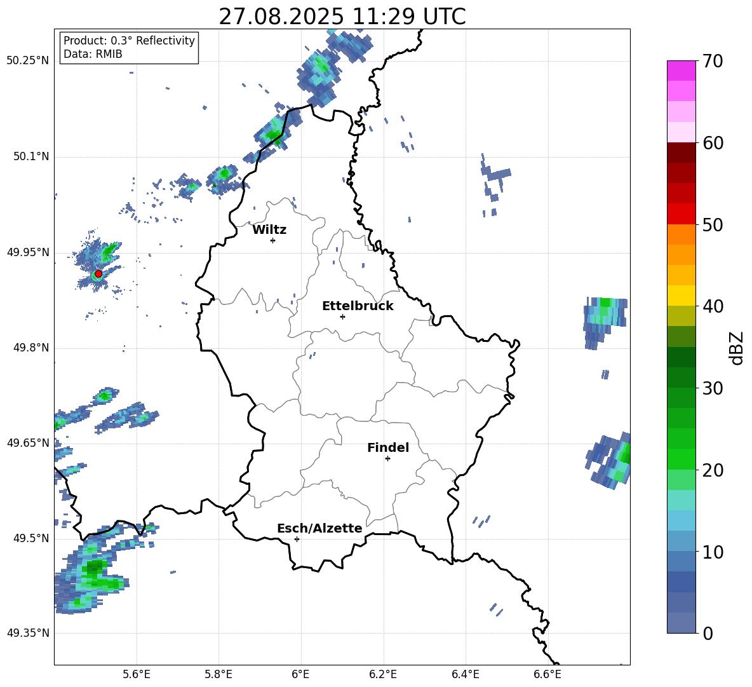The image size is (752, 687).
Task: Click the 5.8°E longitude label
Action: coord(218,674)
